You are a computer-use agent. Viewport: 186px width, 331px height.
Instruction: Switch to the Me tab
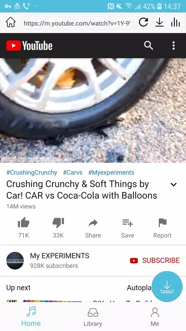point(155,317)
